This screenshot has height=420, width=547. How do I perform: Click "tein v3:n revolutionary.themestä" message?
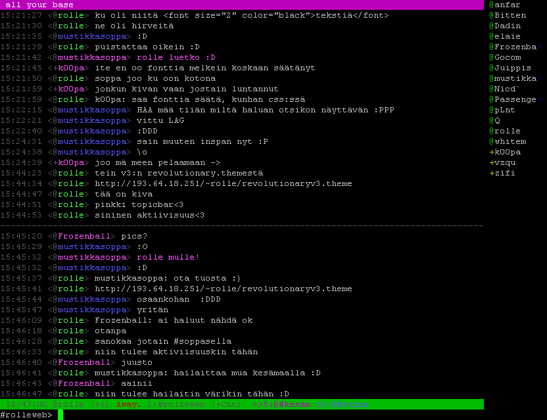point(179,173)
